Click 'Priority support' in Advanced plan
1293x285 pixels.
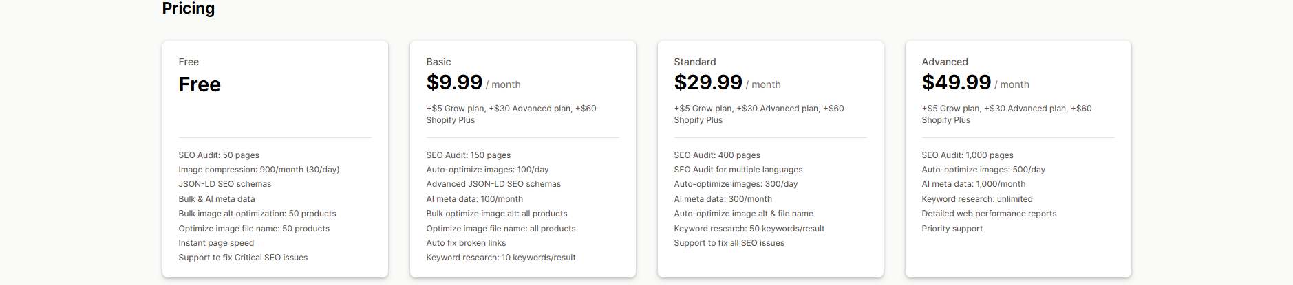pyautogui.click(x=952, y=229)
